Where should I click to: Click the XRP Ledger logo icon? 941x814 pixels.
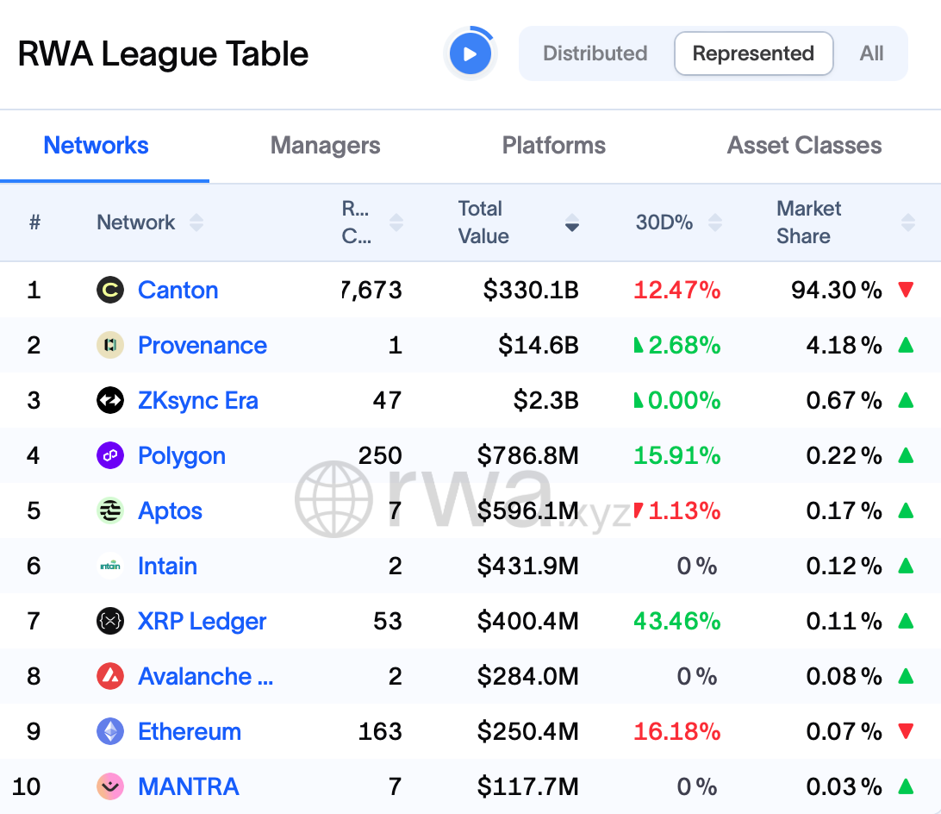[x=110, y=621]
